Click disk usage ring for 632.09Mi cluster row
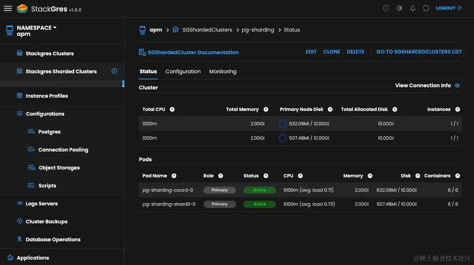The width and height of the screenshot is (474, 265). 283,124
